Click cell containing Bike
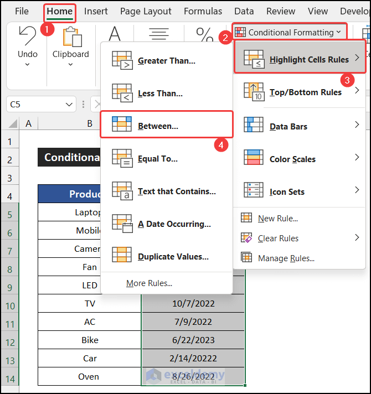This screenshot has height=394, width=371. click(90, 340)
